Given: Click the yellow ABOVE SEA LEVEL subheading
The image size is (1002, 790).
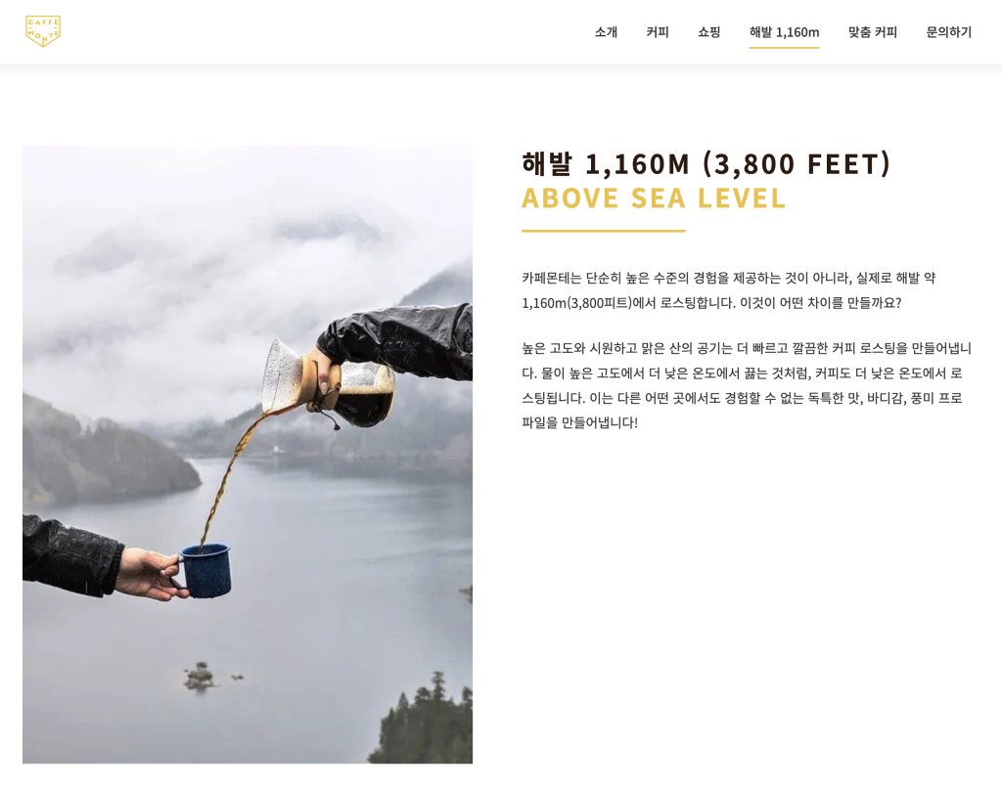Looking at the screenshot, I should click(654, 197).
